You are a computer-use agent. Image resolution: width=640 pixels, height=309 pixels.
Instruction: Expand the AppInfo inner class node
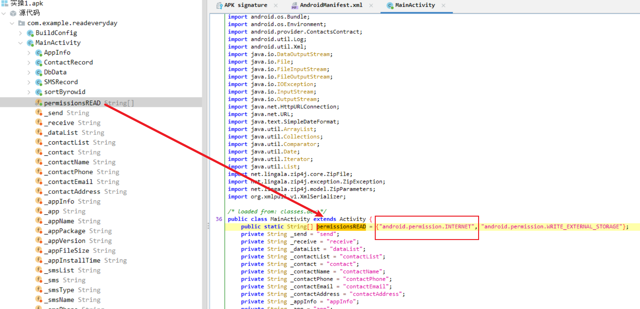[x=29, y=53]
